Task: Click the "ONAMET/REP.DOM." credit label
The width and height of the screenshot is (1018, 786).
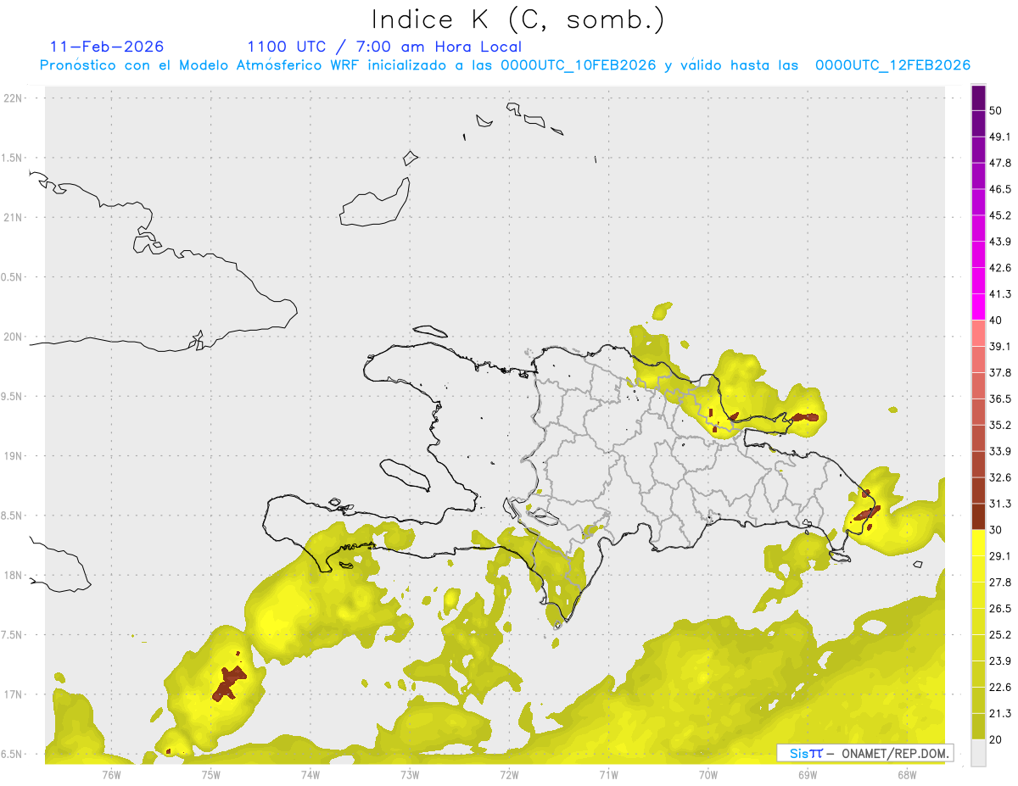Action: click(x=894, y=753)
